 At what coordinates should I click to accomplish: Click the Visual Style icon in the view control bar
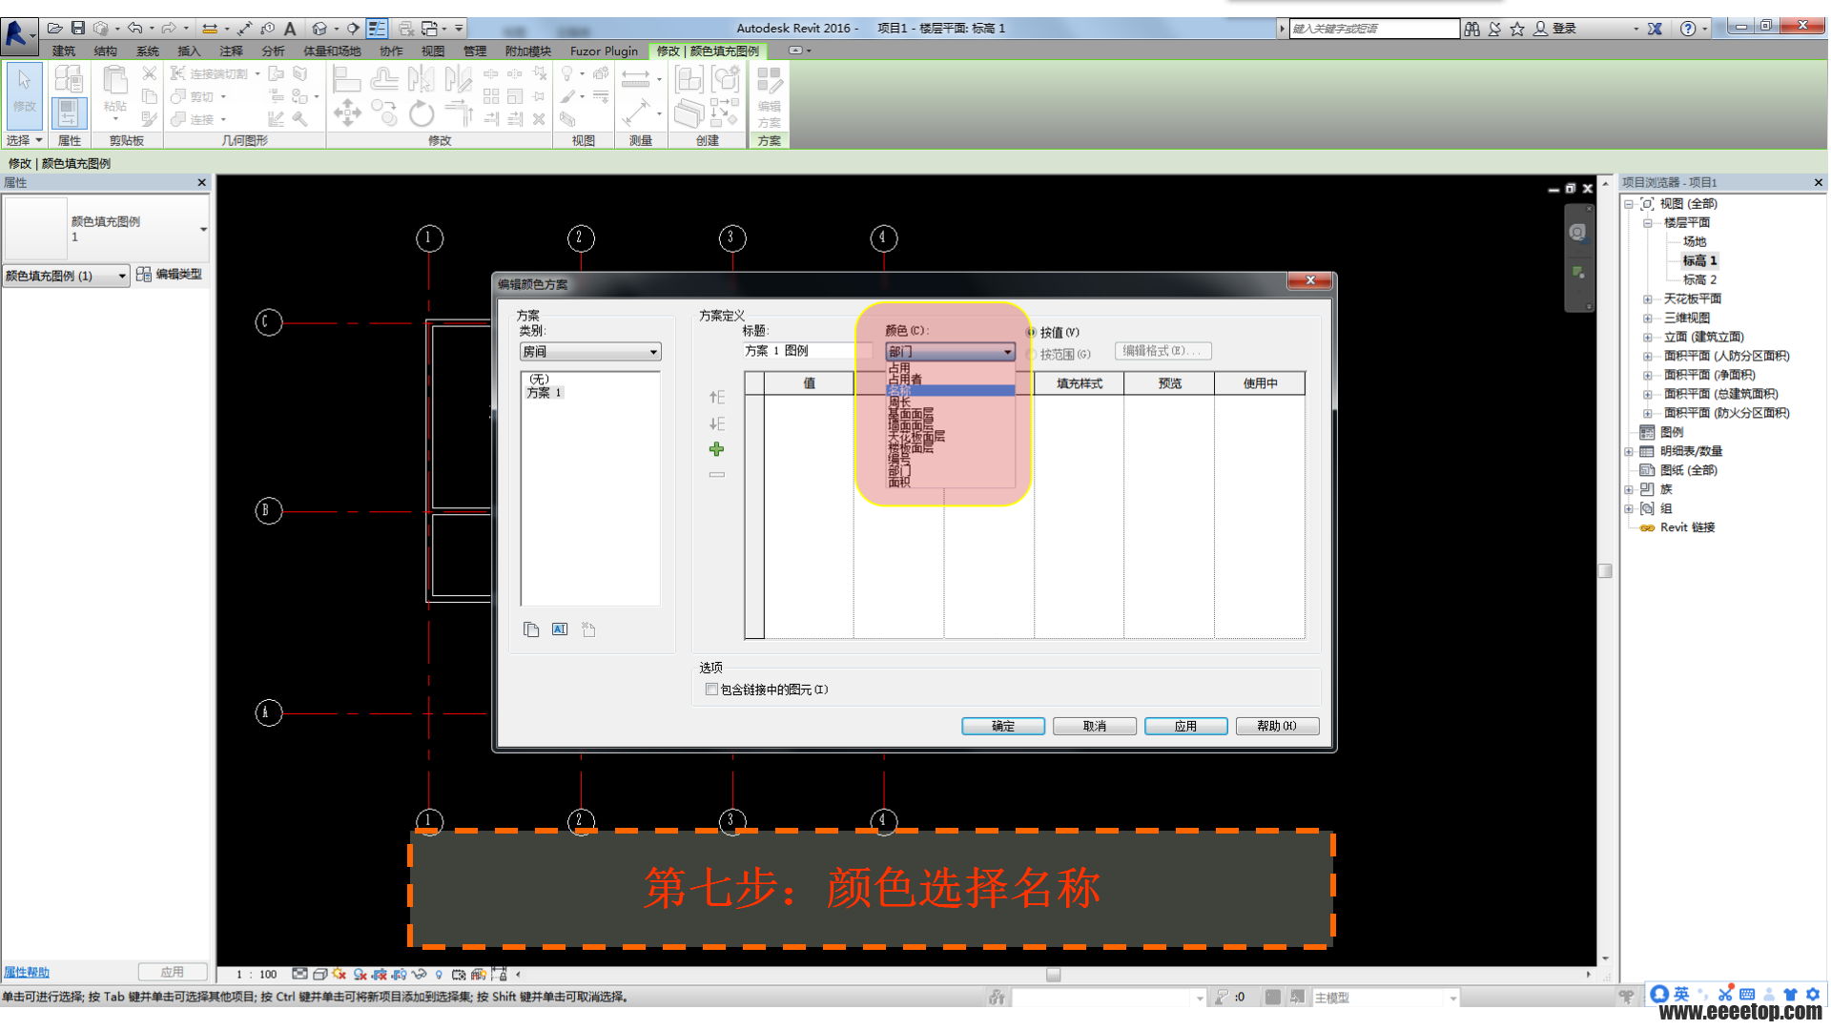coord(320,974)
